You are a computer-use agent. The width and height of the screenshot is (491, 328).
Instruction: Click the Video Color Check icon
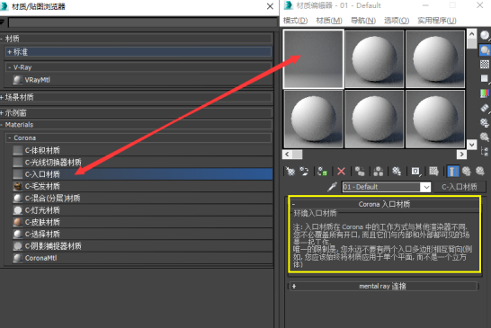485,93
